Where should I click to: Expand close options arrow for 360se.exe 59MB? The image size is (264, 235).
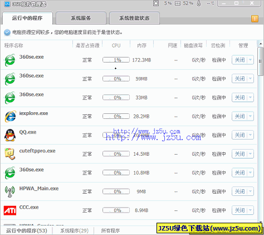[251, 79]
